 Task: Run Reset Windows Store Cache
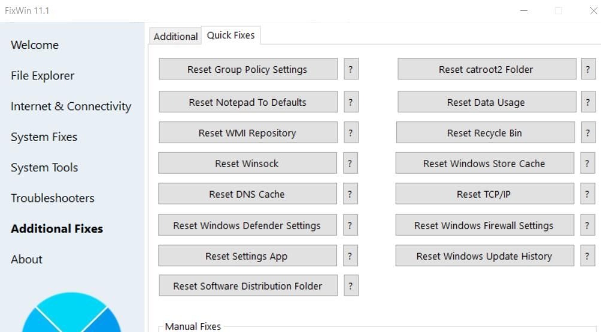[484, 164]
